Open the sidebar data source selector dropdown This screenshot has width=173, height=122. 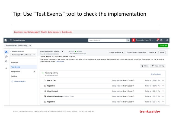tap(23, 55)
